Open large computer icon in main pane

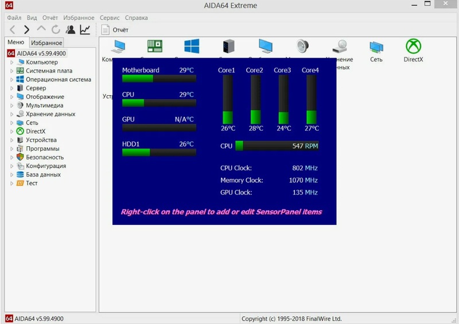click(x=118, y=46)
